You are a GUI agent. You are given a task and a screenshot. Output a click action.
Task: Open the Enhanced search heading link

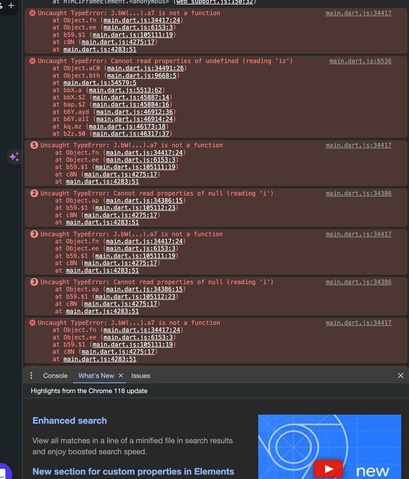click(70, 421)
